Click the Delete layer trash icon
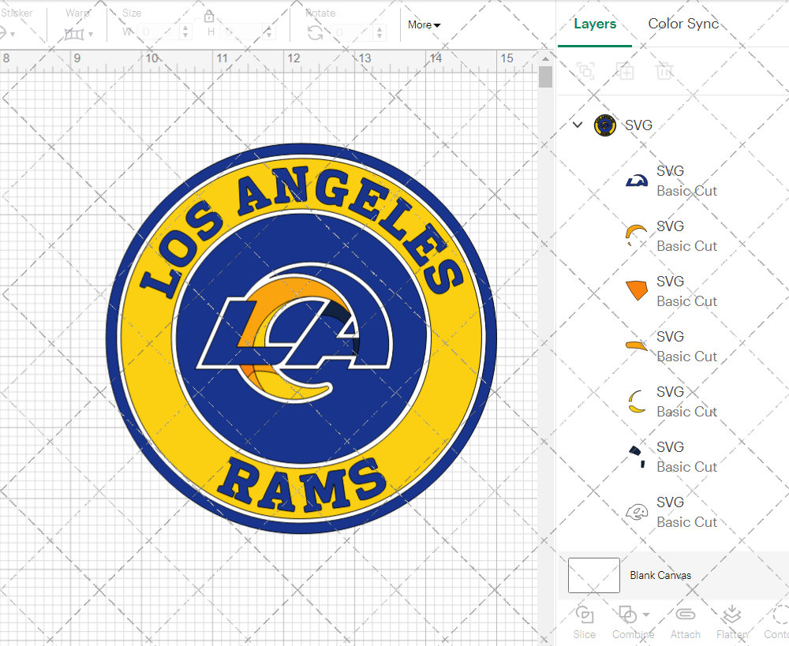789x646 pixels. click(664, 71)
